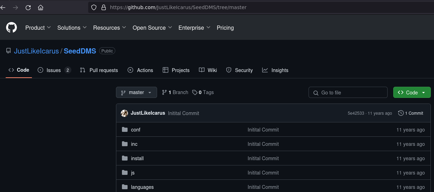Image resolution: width=434 pixels, height=192 pixels.
Task: Open the Pull requests tab
Action: [x=99, y=70]
